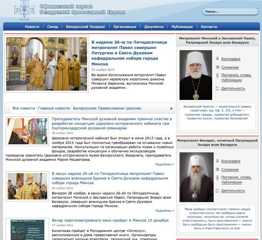Screen dimensions: 262x240
Task: Open Подробнее link under seminary cabinet article
Action: click(x=164, y=164)
